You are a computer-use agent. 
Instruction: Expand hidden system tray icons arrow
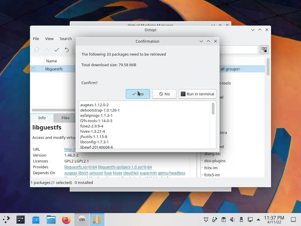258,220
